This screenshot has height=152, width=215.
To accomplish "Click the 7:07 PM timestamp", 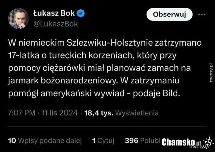I will click(x=21, y=113).
